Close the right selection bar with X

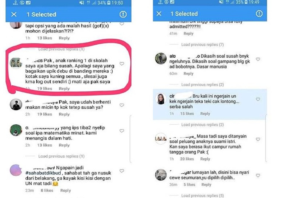click(x=159, y=14)
